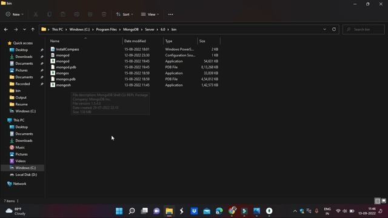The image size is (388, 218).
Task: Open the Sort dropdown
Action: pos(124,15)
